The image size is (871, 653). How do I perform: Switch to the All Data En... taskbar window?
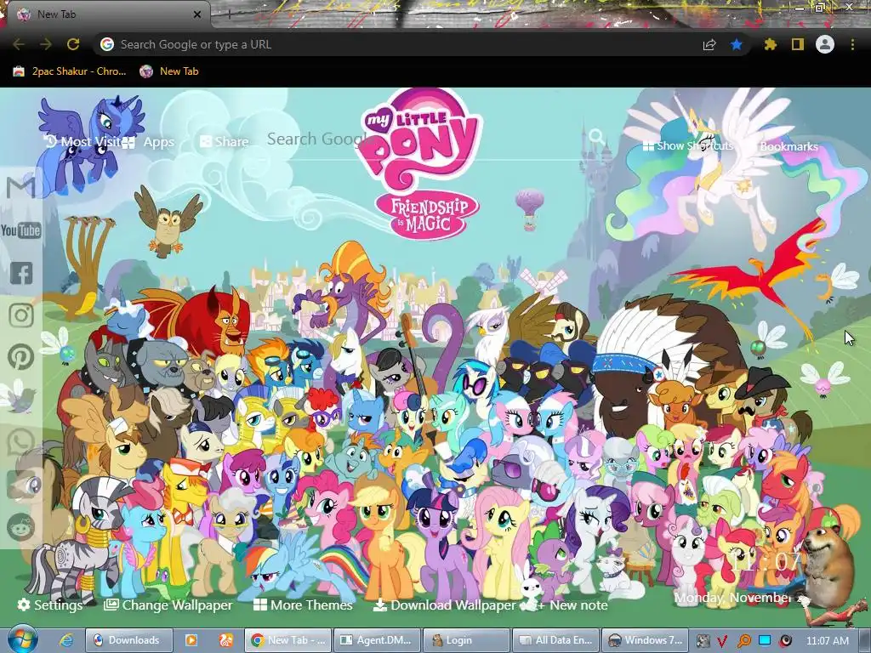(556, 640)
